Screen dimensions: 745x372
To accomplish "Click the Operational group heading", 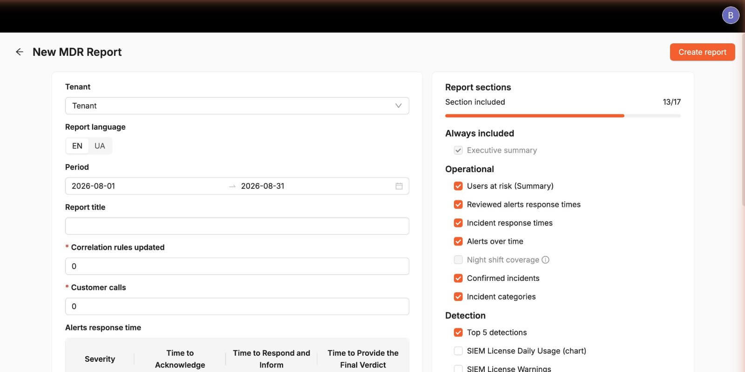I will tap(469, 169).
